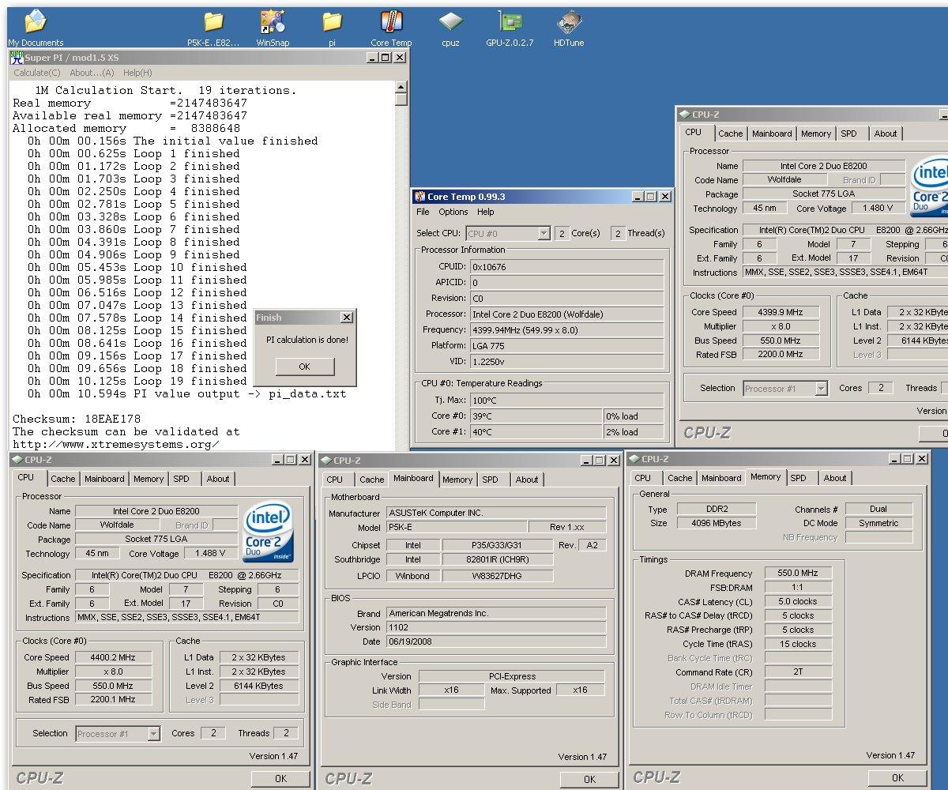The image size is (948, 790).
Task: Click the Rated FSB 2200.1 MHz value
Action: [x=115, y=700]
